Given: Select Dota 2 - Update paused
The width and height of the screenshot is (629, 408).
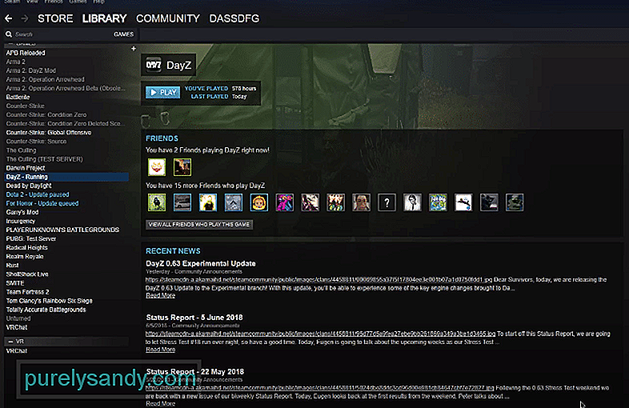Looking at the screenshot, I should [x=38, y=194].
